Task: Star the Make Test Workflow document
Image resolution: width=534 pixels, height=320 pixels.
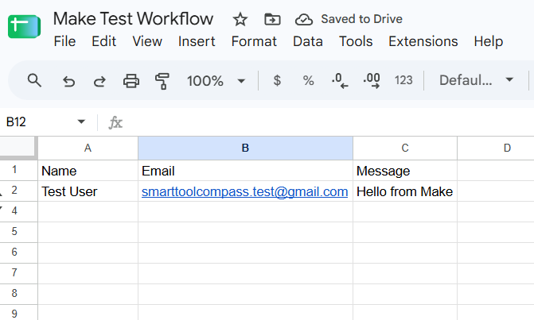Action: [x=240, y=19]
